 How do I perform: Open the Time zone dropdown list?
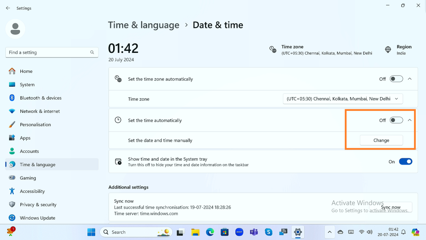coord(343,99)
